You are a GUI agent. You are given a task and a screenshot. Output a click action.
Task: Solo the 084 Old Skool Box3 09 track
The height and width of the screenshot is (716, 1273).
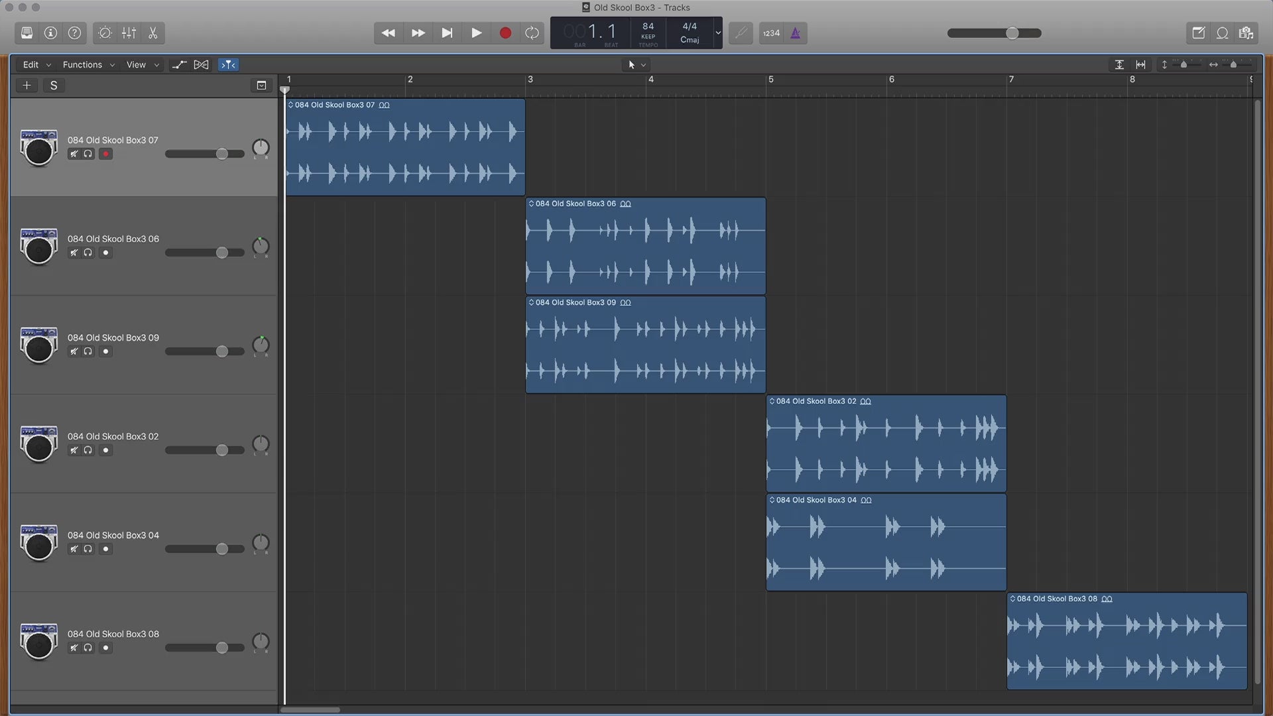[88, 351]
